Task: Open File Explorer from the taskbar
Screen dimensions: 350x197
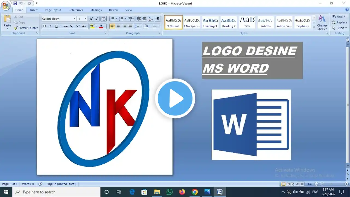Action: [157, 192]
